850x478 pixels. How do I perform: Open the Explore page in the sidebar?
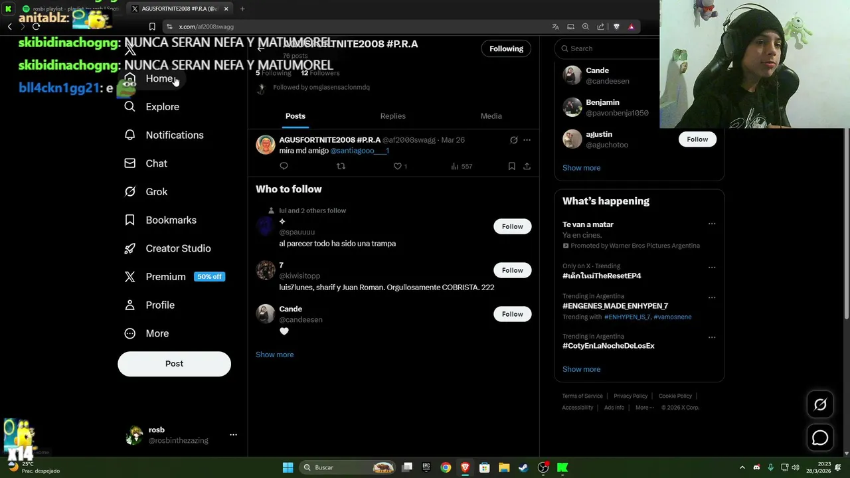152,107
